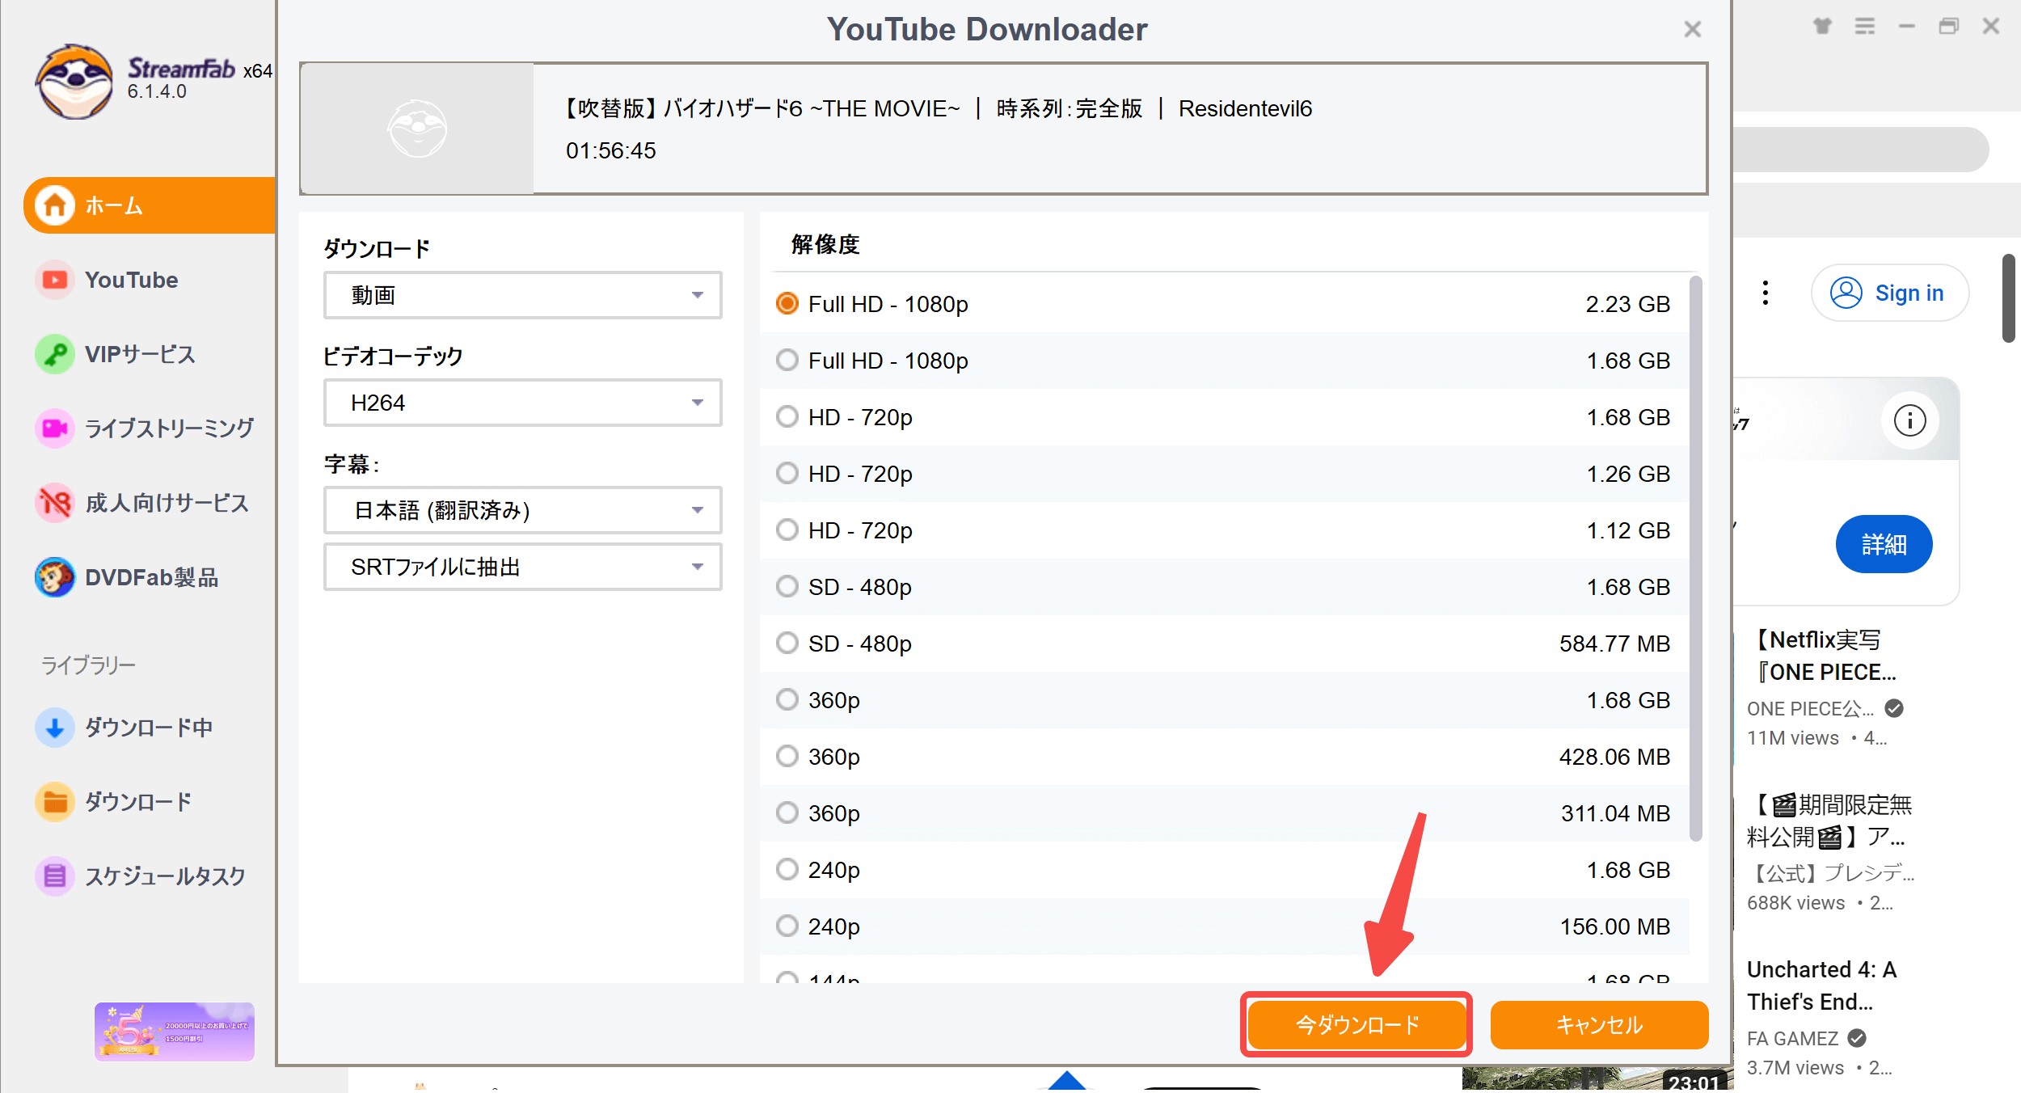Screen dimensions: 2021x1093
Task: Click the キャンセル button
Action: click(x=1599, y=1025)
